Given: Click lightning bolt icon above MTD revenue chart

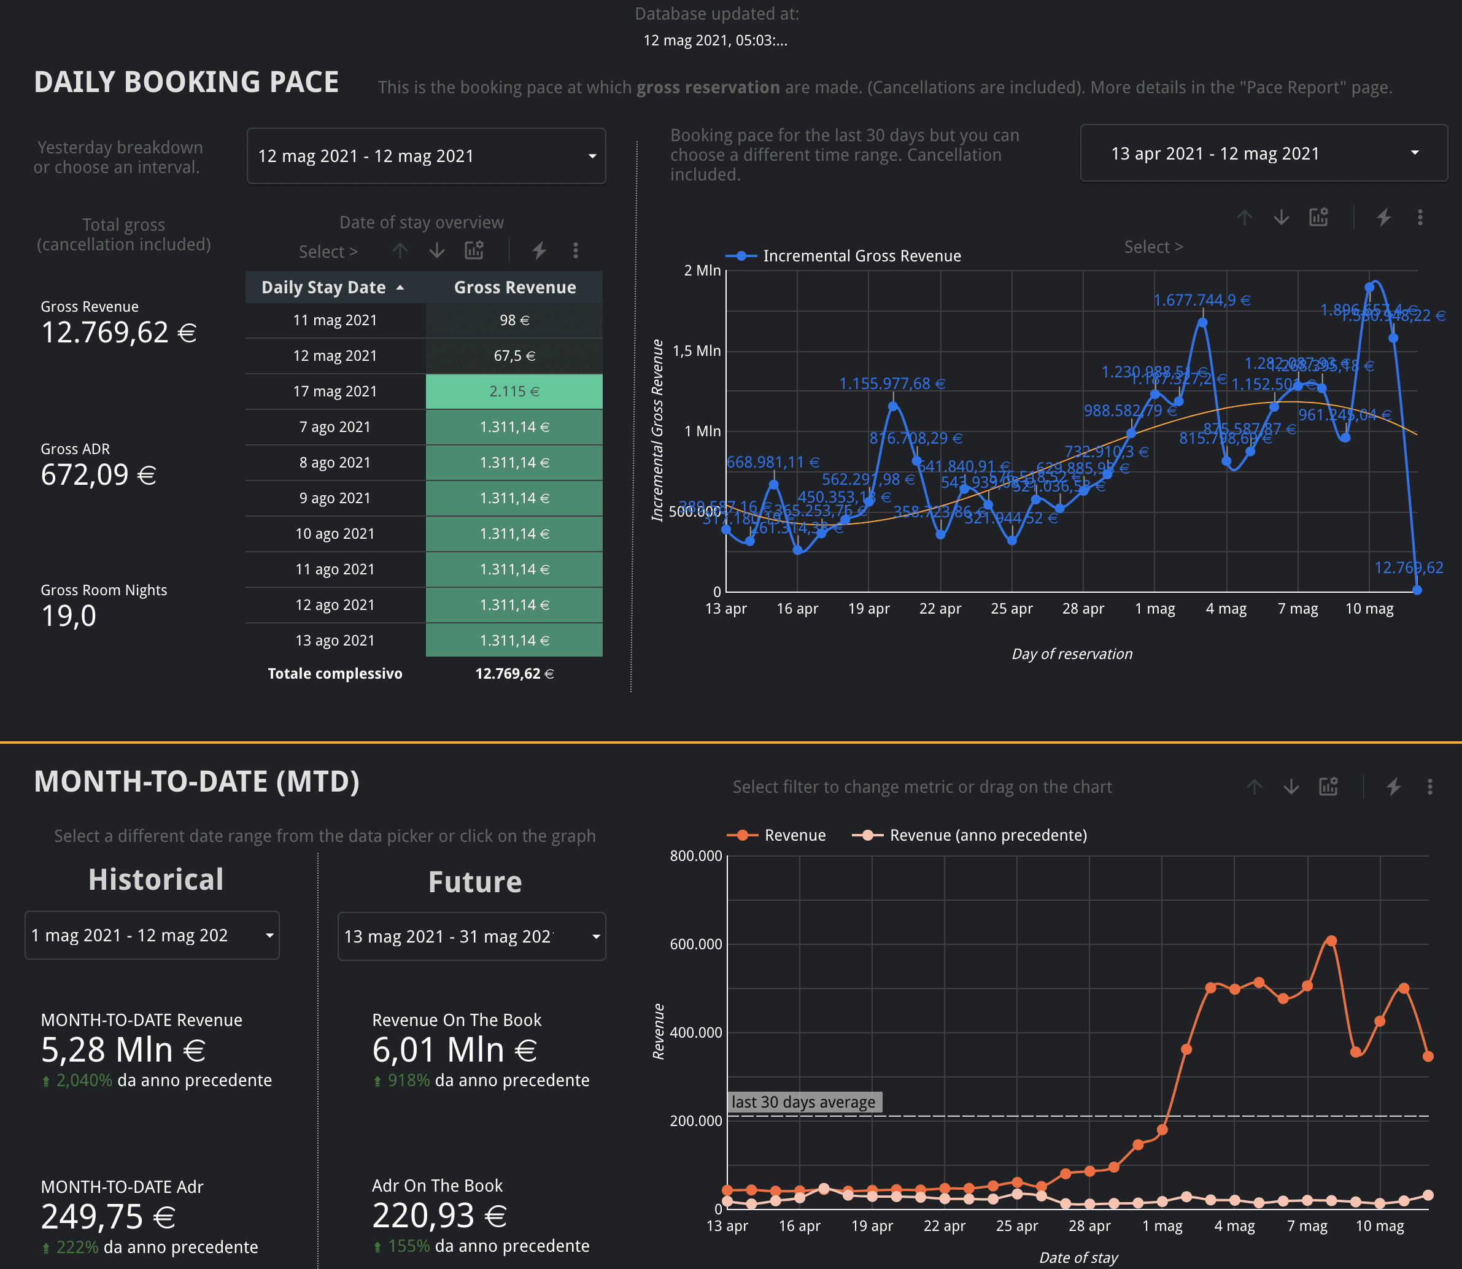Looking at the screenshot, I should pos(1393,787).
